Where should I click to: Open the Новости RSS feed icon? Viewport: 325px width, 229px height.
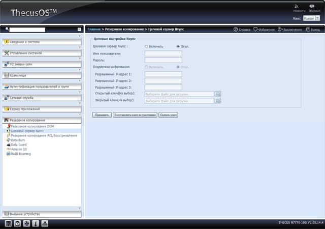pos(297,7)
